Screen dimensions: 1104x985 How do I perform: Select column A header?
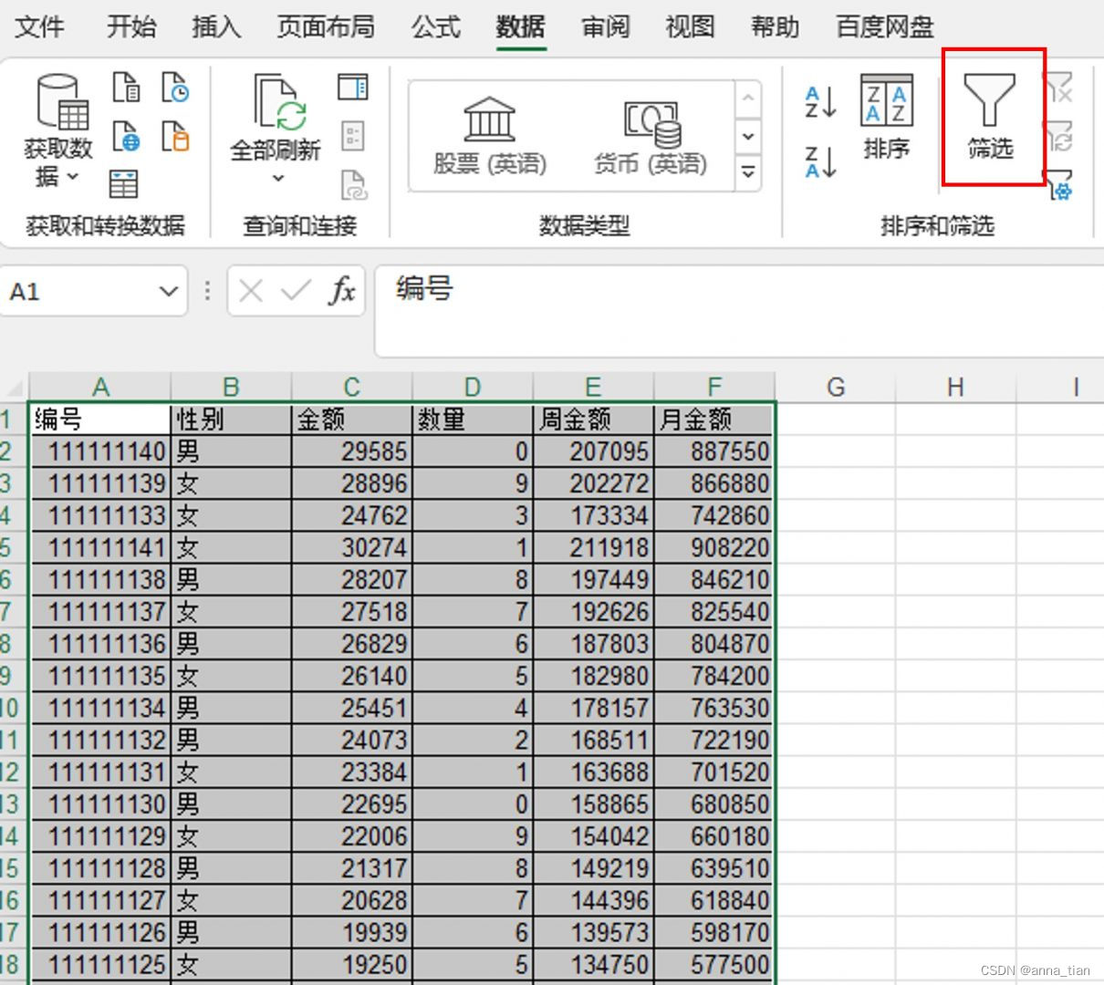pyautogui.click(x=100, y=387)
